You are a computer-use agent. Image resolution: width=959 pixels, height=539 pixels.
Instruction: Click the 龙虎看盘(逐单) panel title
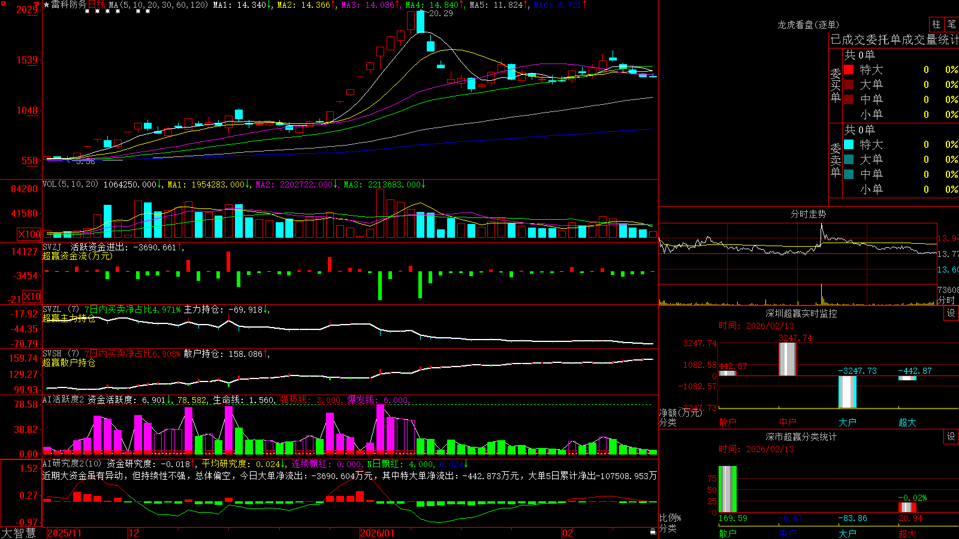click(808, 25)
